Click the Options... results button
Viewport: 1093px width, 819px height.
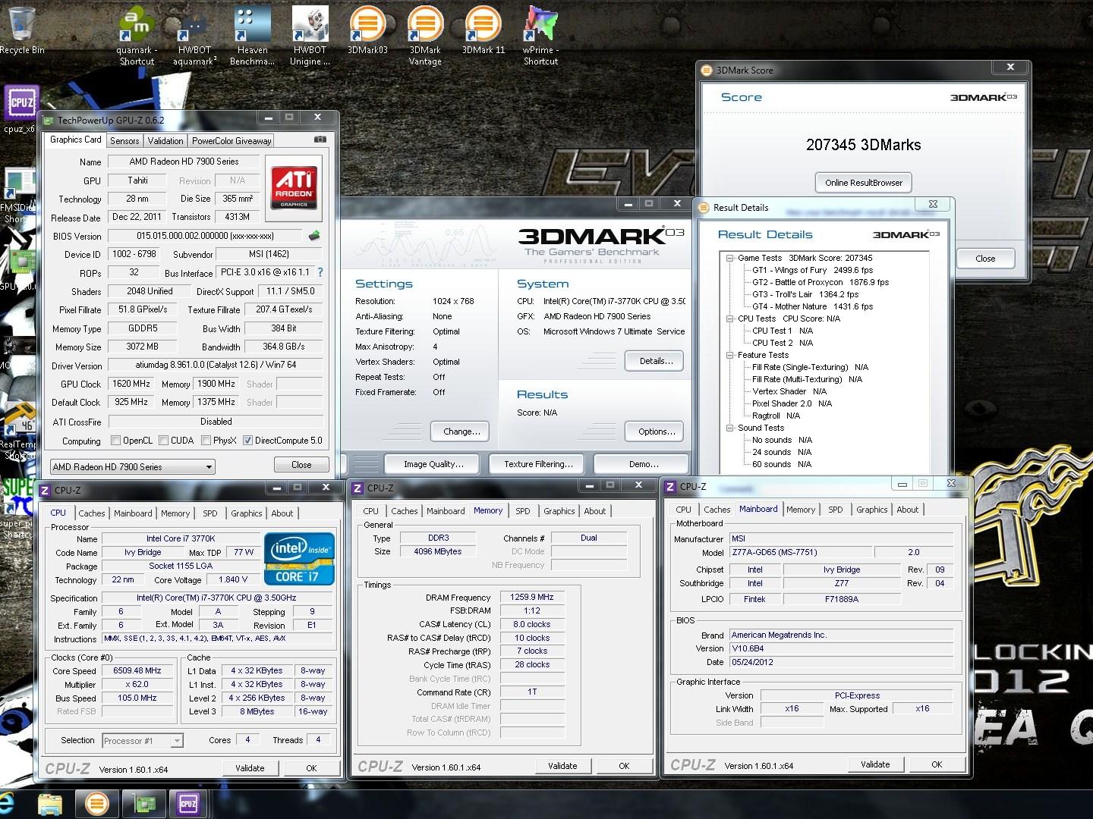click(656, 431)
